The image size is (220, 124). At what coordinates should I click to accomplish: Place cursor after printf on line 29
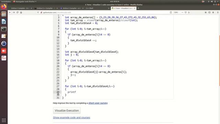pyautogui.click(x=76, y=92)
